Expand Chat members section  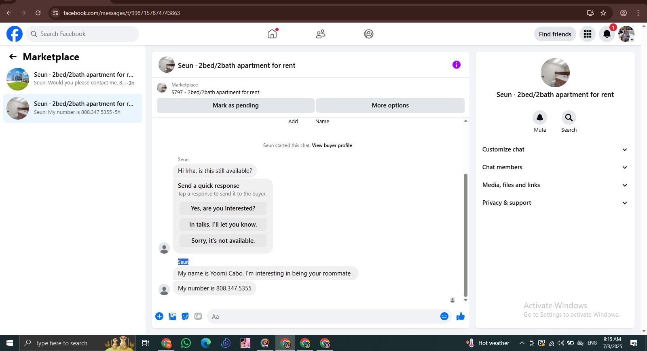555,167
